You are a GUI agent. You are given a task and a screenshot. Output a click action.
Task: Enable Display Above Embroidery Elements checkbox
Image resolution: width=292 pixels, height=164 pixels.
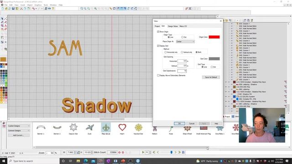point(158,76)
